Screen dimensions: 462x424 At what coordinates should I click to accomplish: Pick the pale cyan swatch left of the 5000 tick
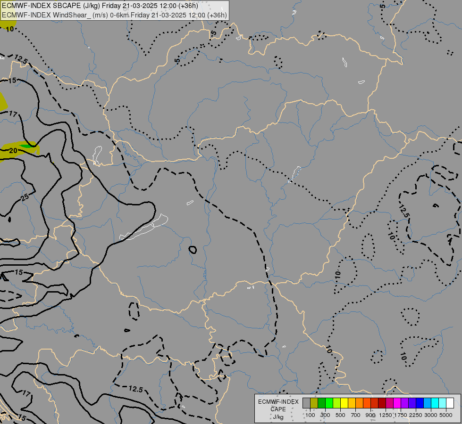point(443,403)
